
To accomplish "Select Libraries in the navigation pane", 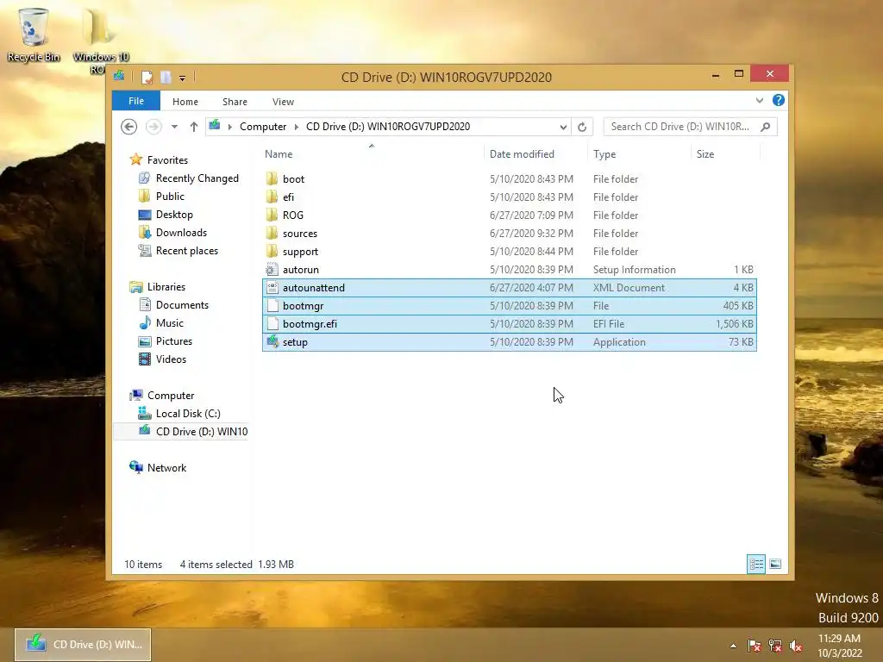I will click(166, 287).
